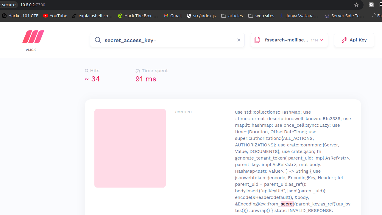Click the not secure site indicator
Viewport: 382px width, 215px height.
tap(8, 5)
